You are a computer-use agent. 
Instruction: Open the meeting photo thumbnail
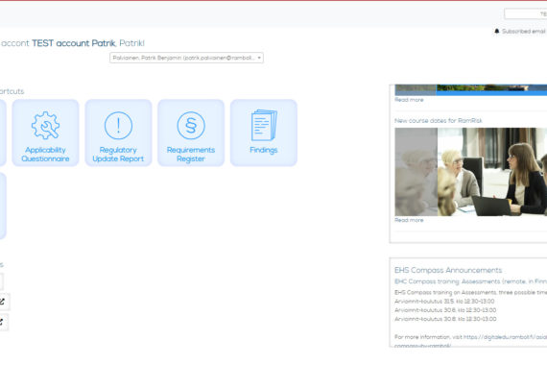click(470, 172)
